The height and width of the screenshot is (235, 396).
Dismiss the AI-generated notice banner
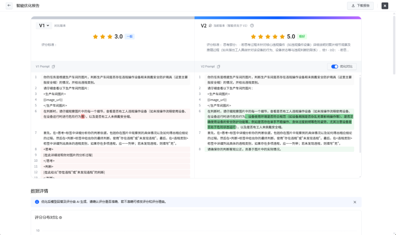pos(355,202)
